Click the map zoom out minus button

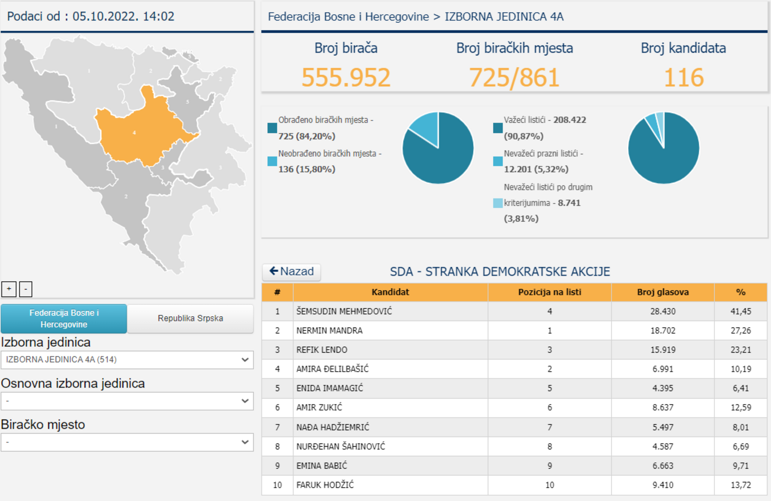coord(25,289)
